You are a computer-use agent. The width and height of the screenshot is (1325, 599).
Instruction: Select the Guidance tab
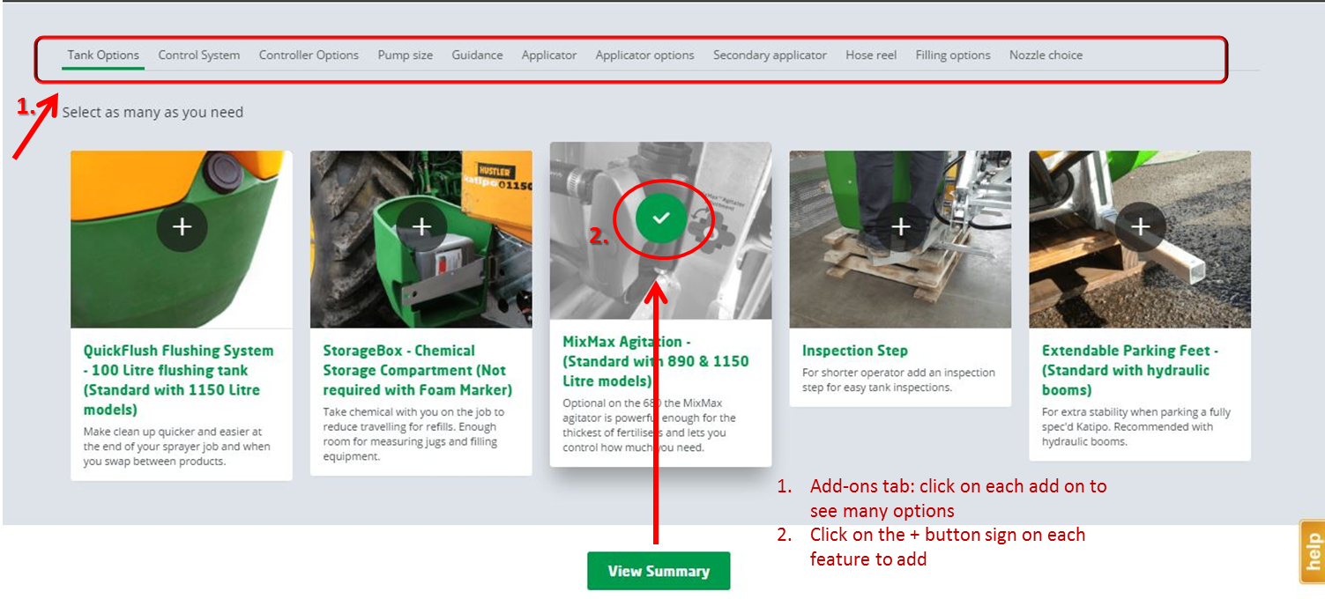click(x=478, y=55)
